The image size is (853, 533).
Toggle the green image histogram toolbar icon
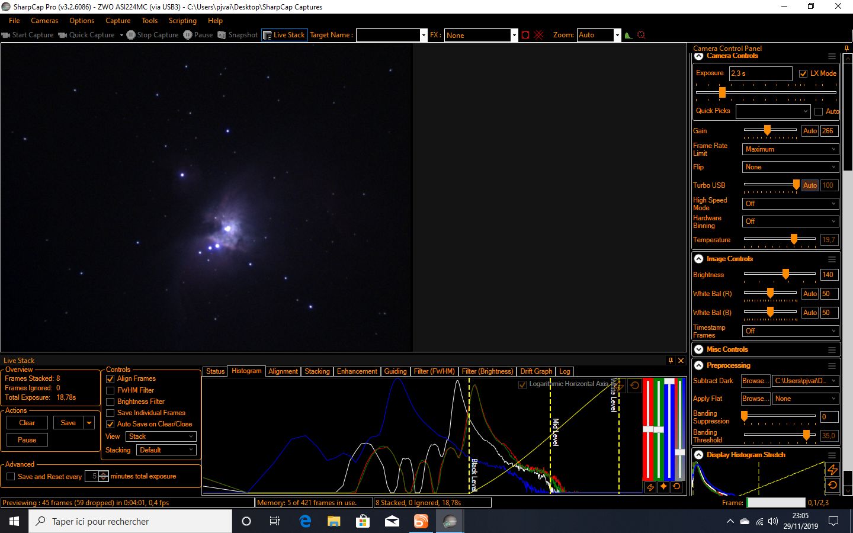[x=628, y=35]
